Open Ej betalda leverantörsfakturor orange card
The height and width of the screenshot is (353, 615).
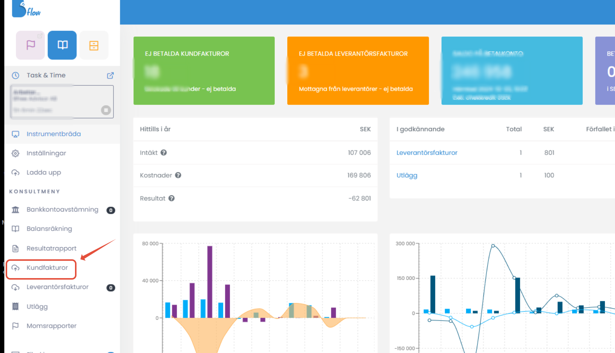pyautogui.click(x=358, y=71)
